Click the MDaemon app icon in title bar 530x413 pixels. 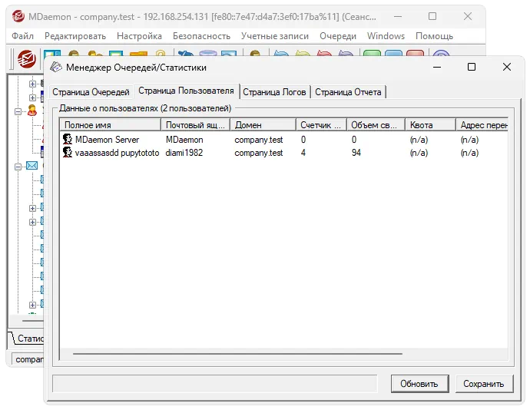18,16
